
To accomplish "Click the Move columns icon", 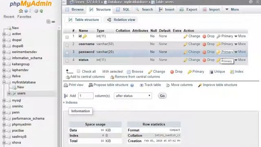I will click(168, 85).
